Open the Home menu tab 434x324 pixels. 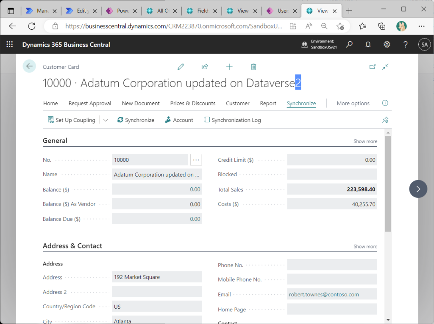(x=51, y=103)
